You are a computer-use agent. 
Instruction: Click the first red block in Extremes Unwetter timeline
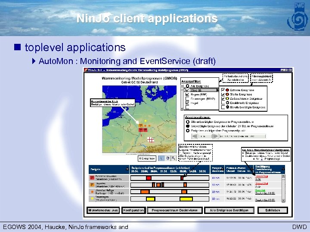click(149, 178)
